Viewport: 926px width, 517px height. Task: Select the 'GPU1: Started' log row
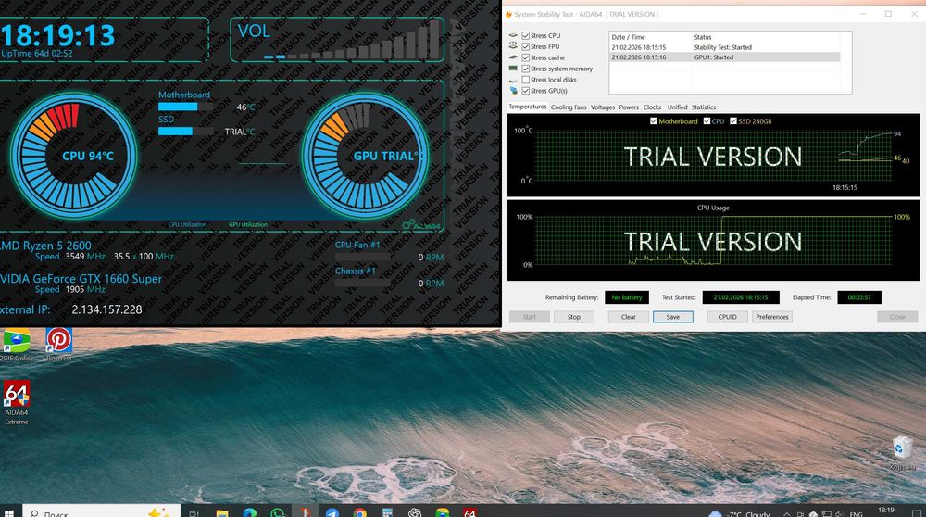click(x=725, y=57)
